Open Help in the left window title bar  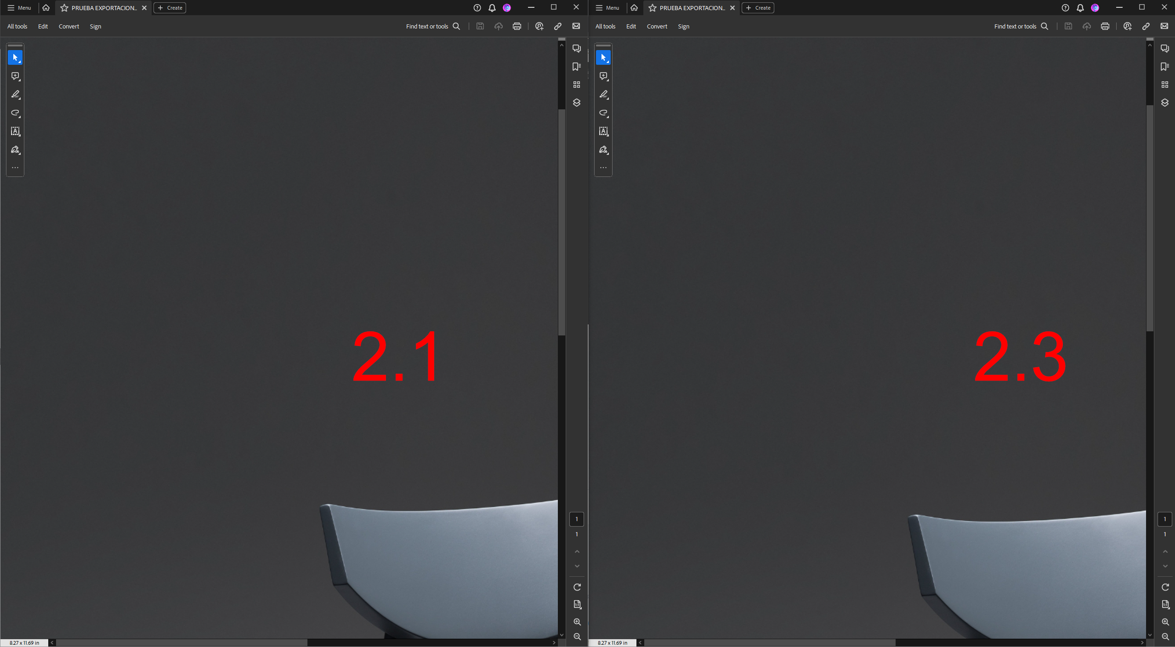point(477,8)
